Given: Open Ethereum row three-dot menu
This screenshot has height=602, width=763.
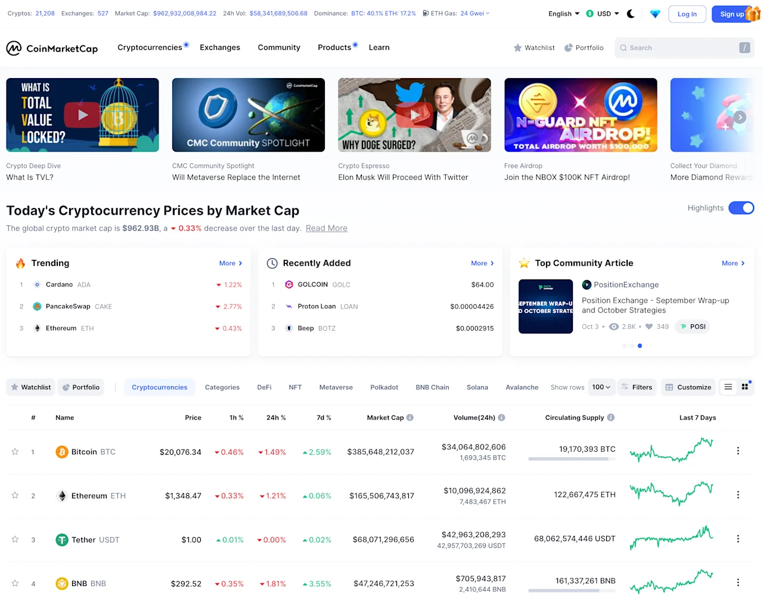Looking at the screenshot, I should point(738,495).
